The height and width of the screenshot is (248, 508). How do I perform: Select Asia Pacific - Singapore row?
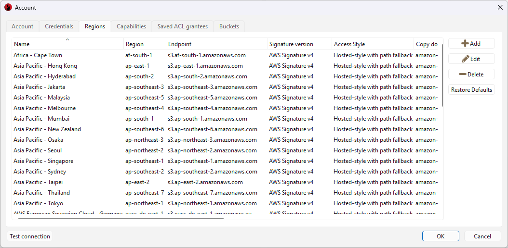click(x=226, y=161)
